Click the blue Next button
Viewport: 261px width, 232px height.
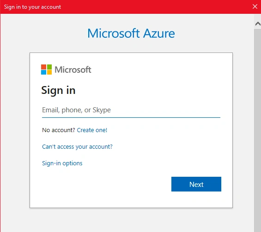(x=196, y=184)
